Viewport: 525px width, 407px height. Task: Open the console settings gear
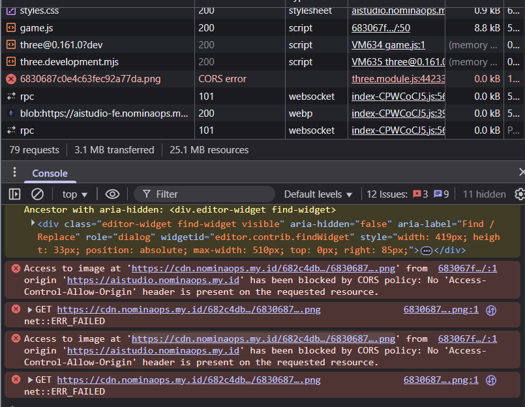point(520,194)
